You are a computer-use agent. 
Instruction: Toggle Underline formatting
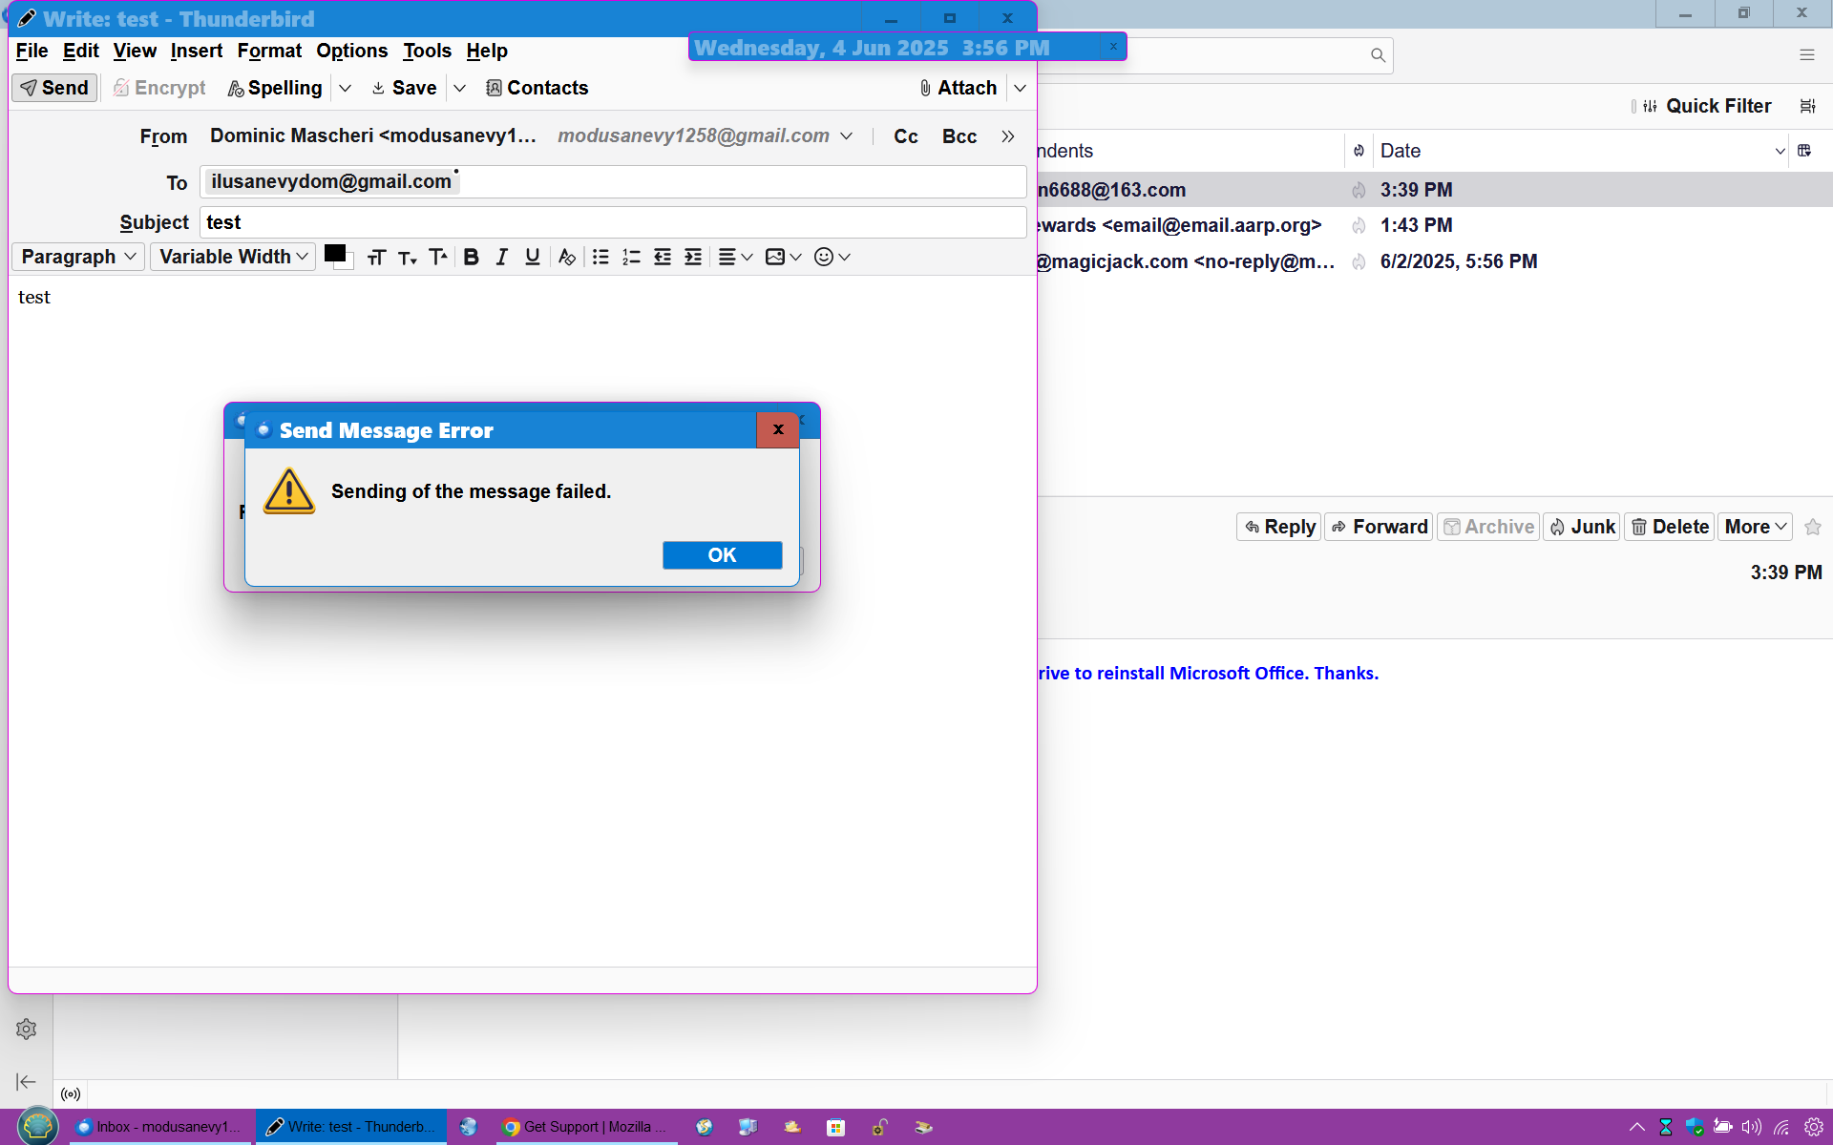[x=532, y=257]
